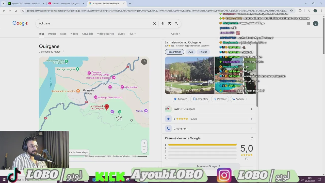Open the garden pool photo thumbnail
The image size is (325, 183).
point(190,75)
